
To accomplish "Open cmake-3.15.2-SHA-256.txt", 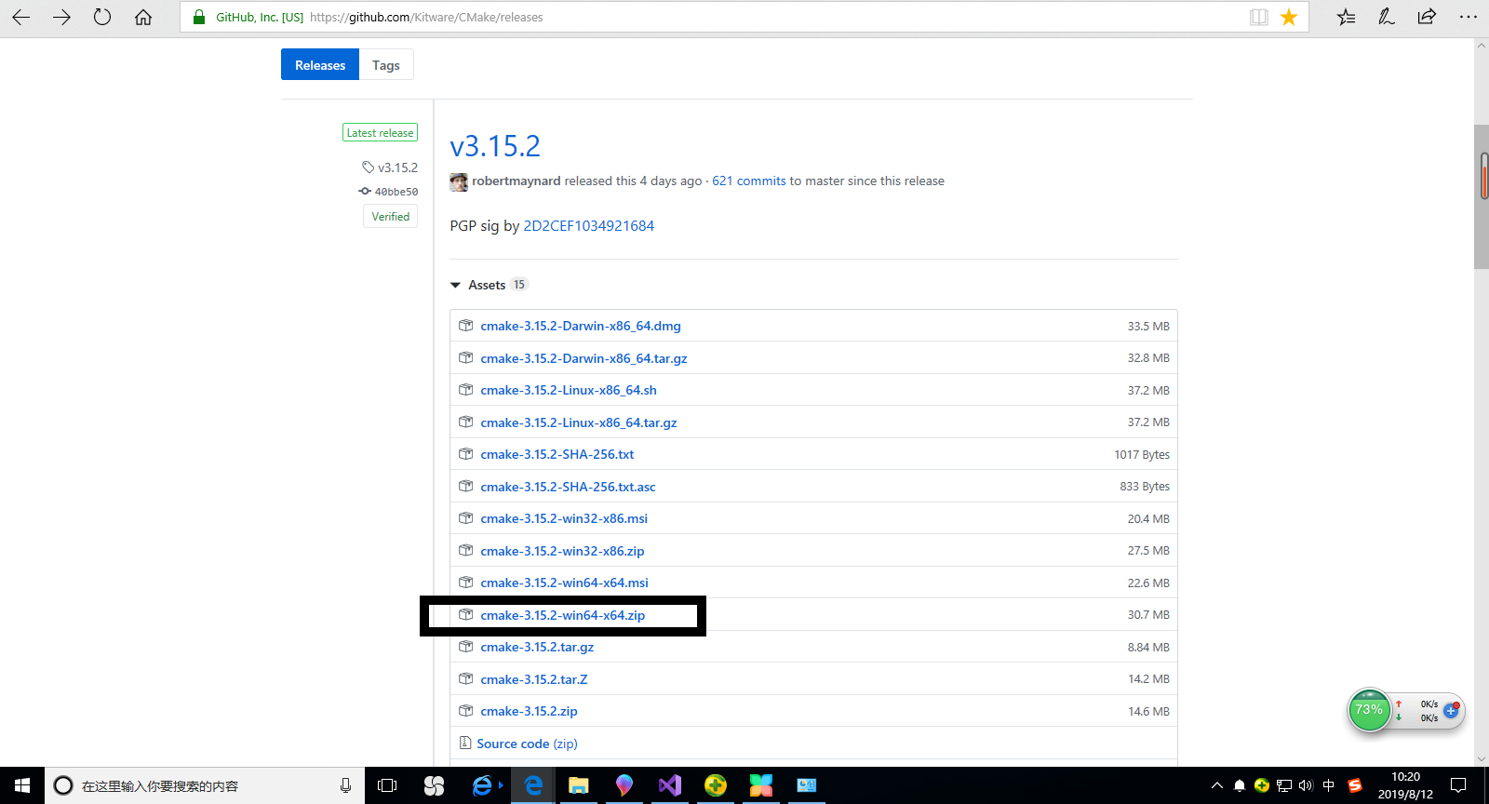I will tap(557, 454).
